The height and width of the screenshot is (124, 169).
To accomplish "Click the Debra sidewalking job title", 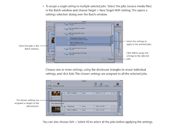I will (x=58, y=103).
